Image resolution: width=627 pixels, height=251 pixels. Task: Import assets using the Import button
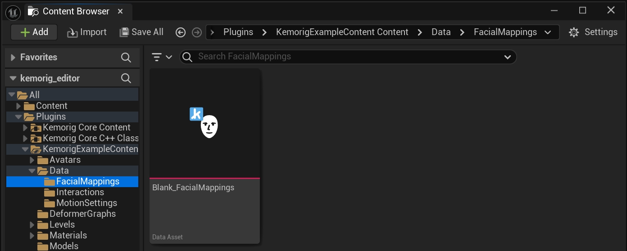coord(87,32)
